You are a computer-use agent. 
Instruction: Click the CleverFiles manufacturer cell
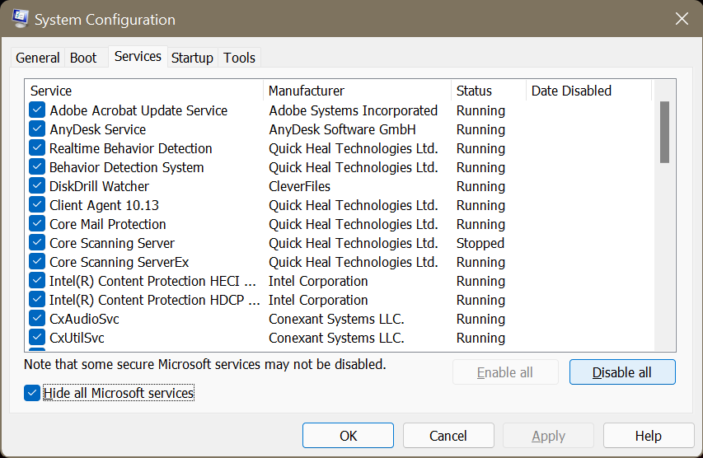click(299, 186)
